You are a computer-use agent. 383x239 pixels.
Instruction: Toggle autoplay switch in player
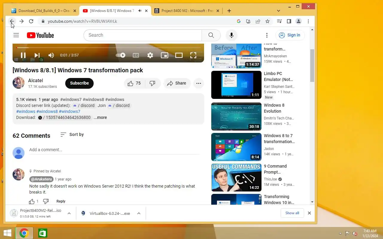pyautogui.click(x=121, y=55)
